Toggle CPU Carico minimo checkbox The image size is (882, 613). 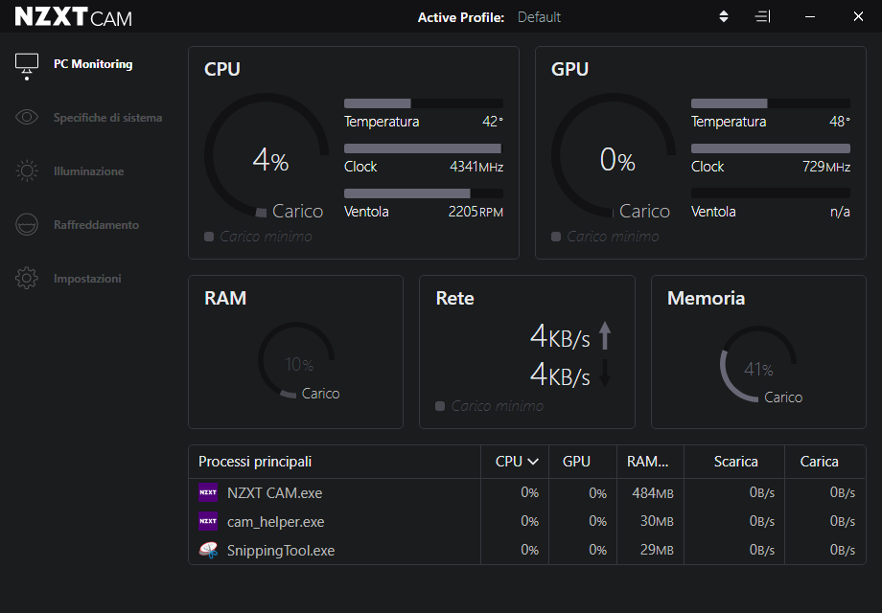pos(209,237)
